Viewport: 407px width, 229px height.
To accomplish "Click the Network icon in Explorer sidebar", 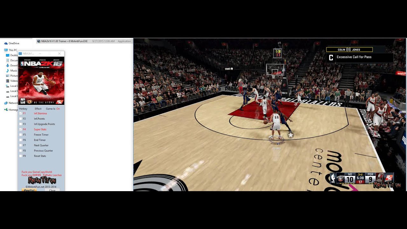I will (6, 103).
